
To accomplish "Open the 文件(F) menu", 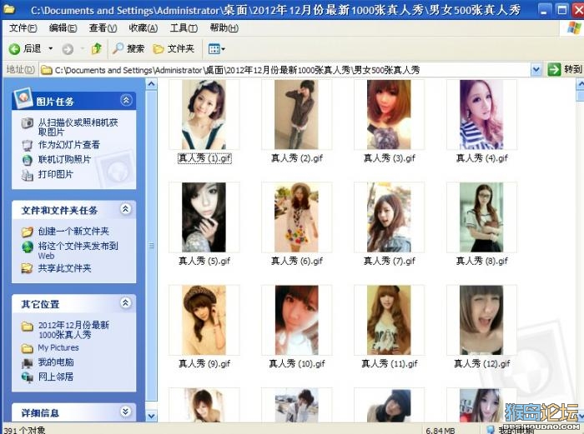I will [23, 27].
